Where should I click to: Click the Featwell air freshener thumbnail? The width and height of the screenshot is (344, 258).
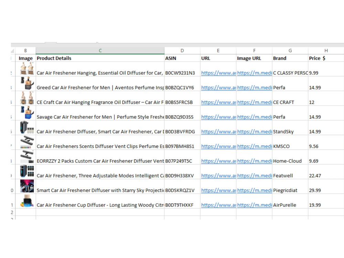pos(27,171)
